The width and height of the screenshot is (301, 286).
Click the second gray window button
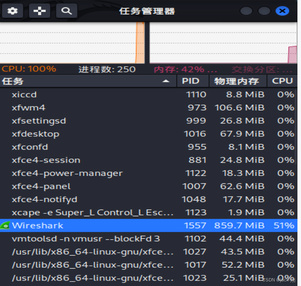point(264,11)
